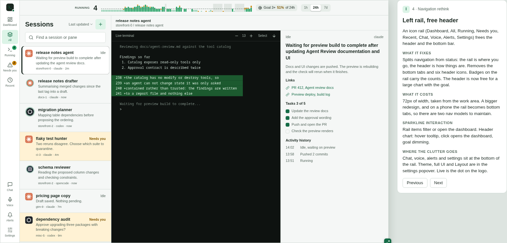Click the app logo with live dot
The image size is (507, 243).
10,7
